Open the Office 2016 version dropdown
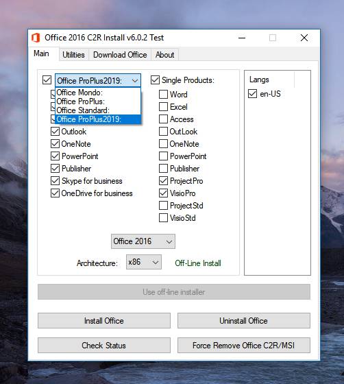 pos(143,241)
